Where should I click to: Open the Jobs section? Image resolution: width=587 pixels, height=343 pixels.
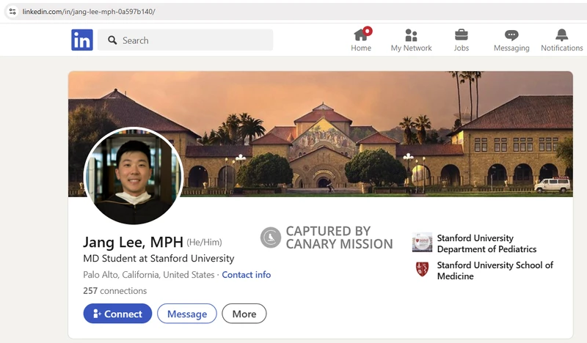click(462, 40)
